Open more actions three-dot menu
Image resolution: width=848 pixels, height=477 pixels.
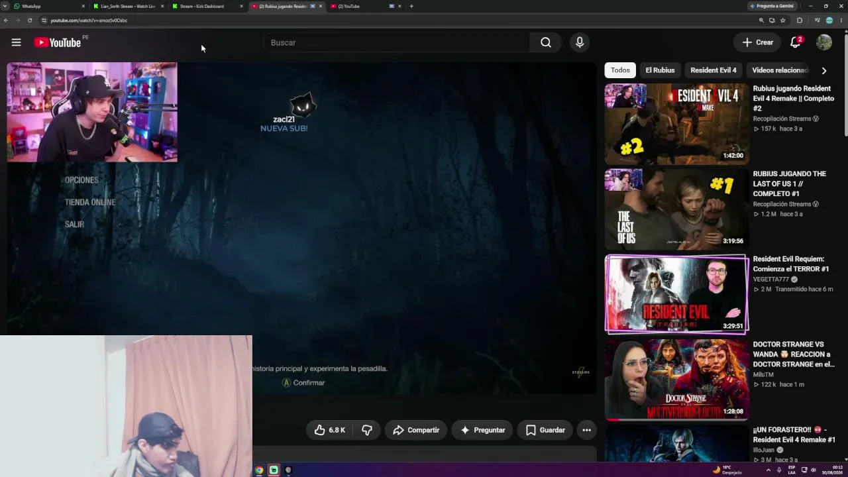pos(586,430)
